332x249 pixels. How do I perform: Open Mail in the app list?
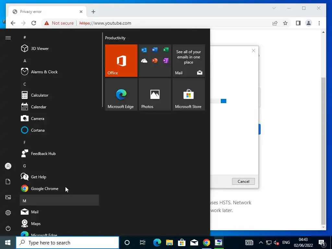coord(59,212)
